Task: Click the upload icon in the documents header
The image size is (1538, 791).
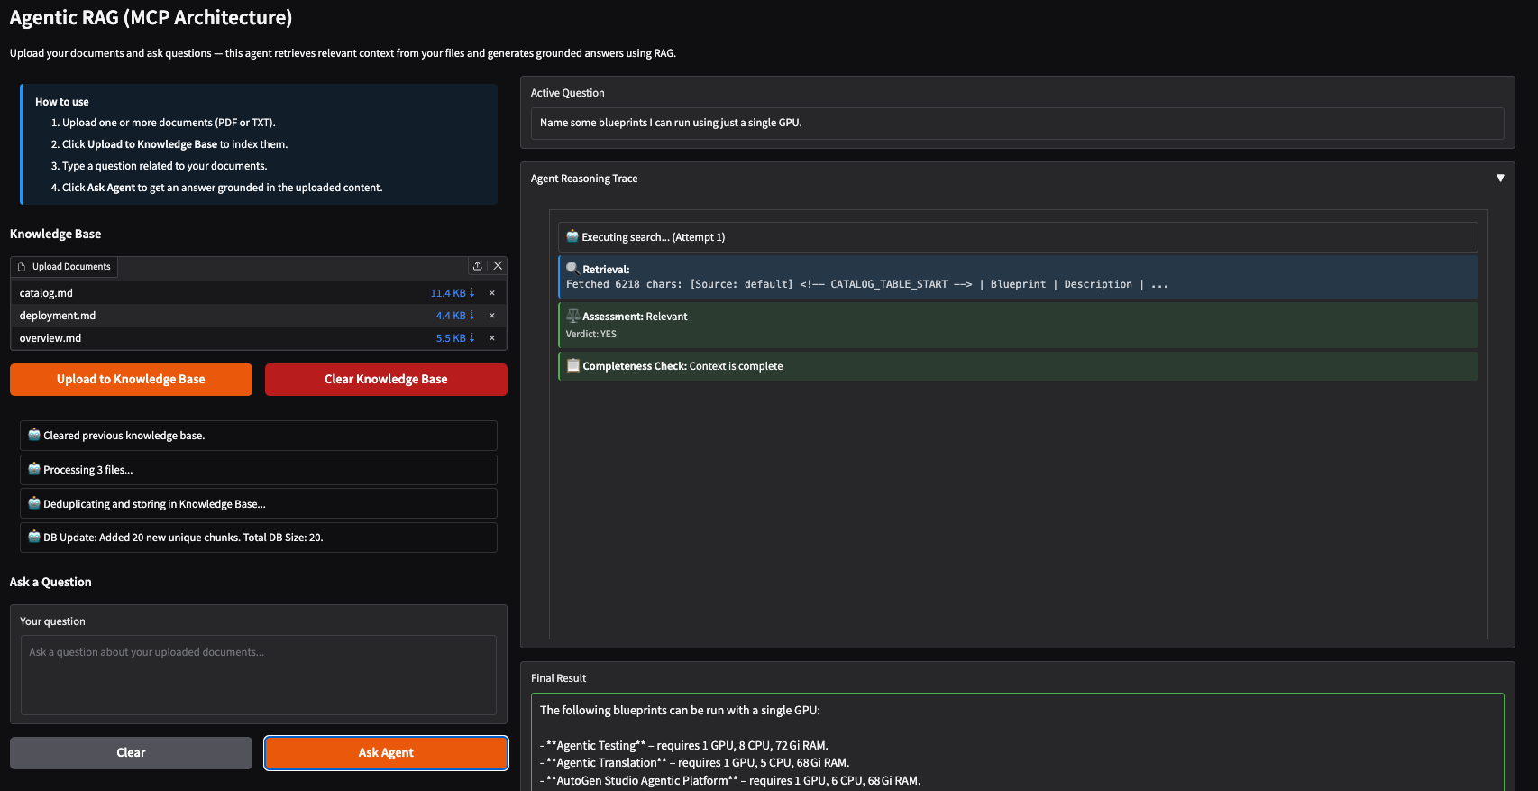Action: click(x=477, y=266)
